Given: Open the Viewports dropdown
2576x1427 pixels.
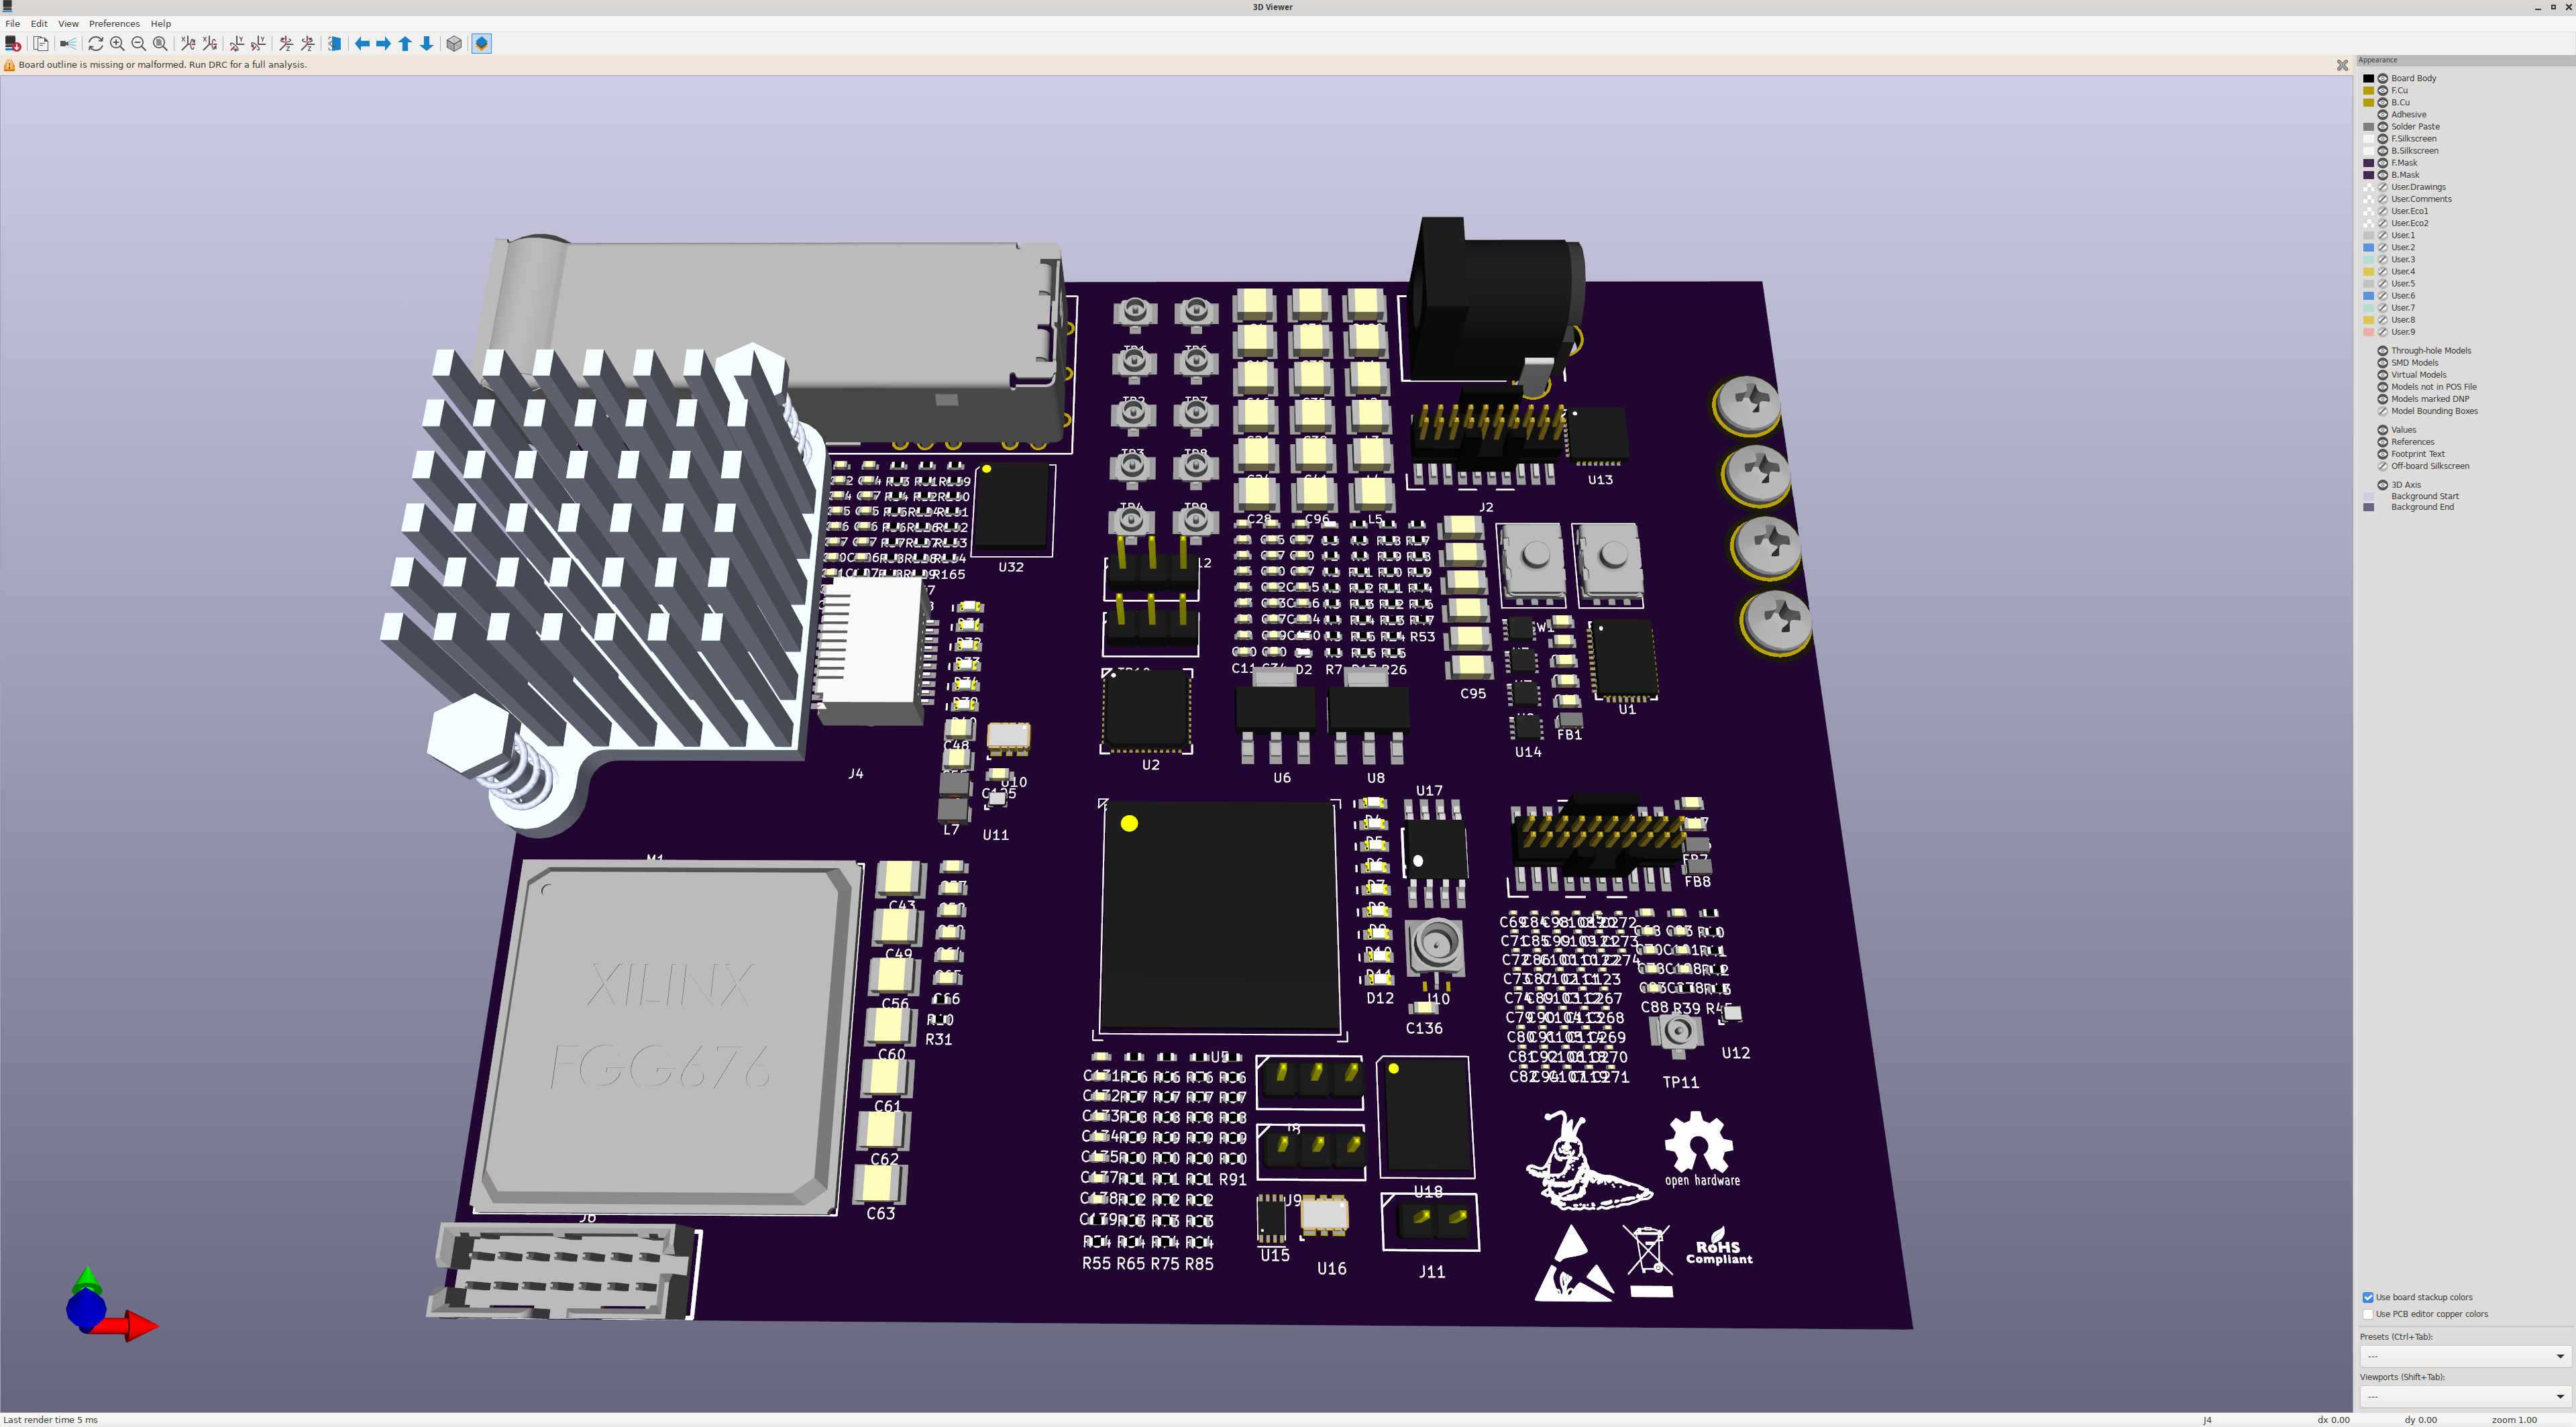Looking at the screenshot, I should coord(2464,1396).
